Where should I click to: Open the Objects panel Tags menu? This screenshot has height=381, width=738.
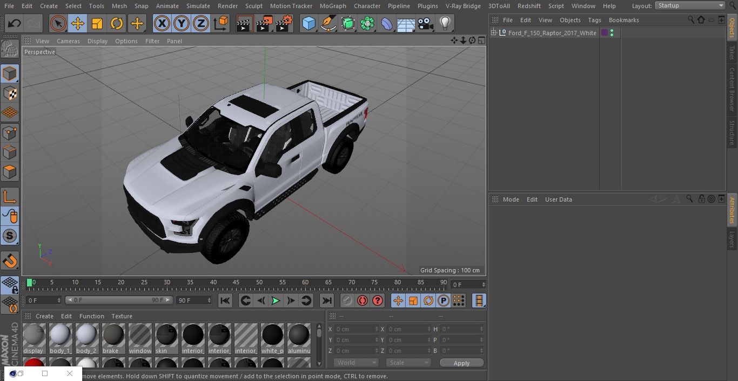point(594,20)
